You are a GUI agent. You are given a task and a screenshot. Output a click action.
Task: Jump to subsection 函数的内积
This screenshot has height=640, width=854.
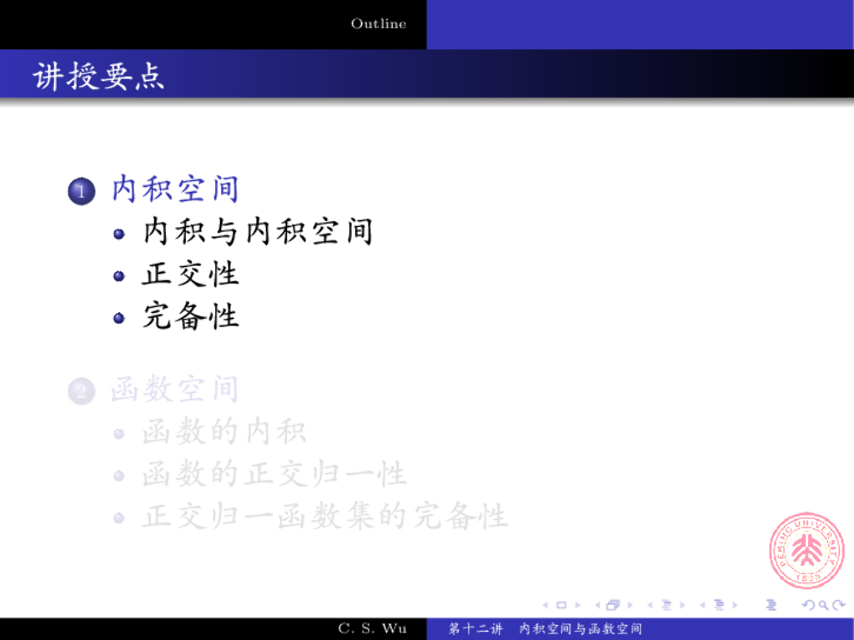click(x=224, y=431)
